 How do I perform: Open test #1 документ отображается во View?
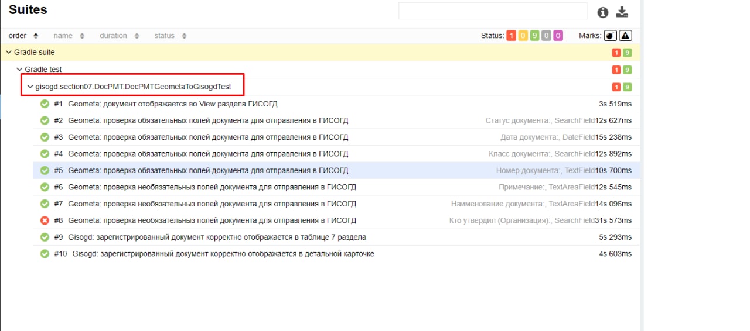(x=336, y=104)
